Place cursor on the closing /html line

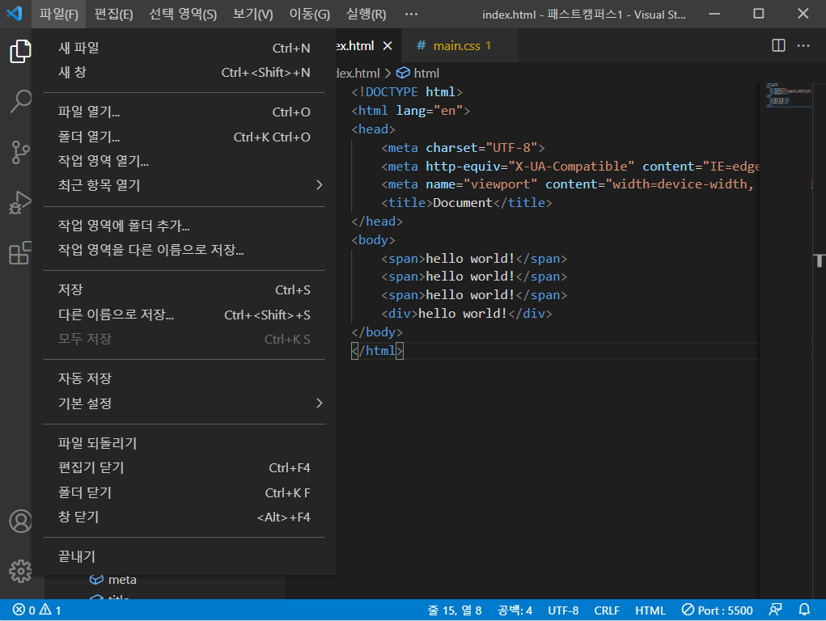(x=377, y=351)
